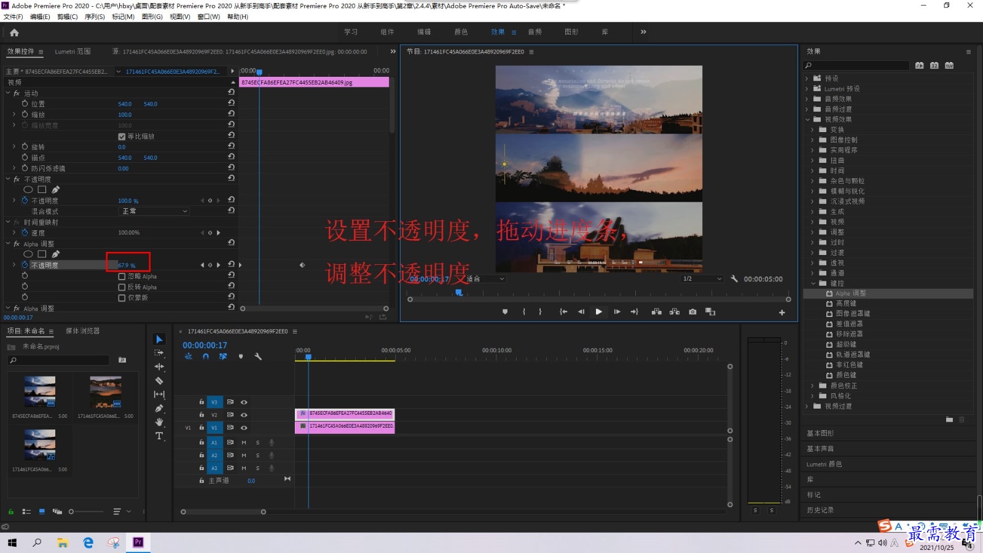Collapse 键控 folder
Viewport: 983px width, 553px height.
813,283
